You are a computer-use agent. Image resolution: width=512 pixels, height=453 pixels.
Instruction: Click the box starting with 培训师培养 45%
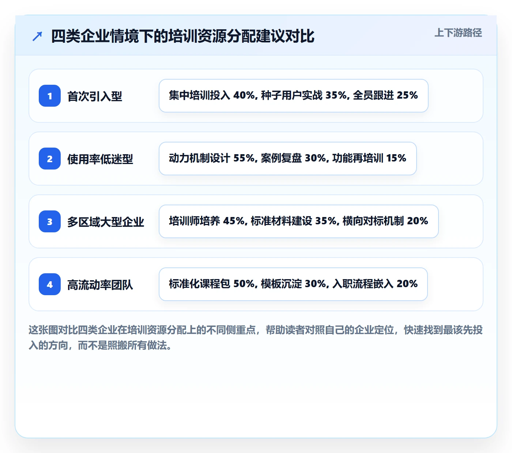pos(299,221)
